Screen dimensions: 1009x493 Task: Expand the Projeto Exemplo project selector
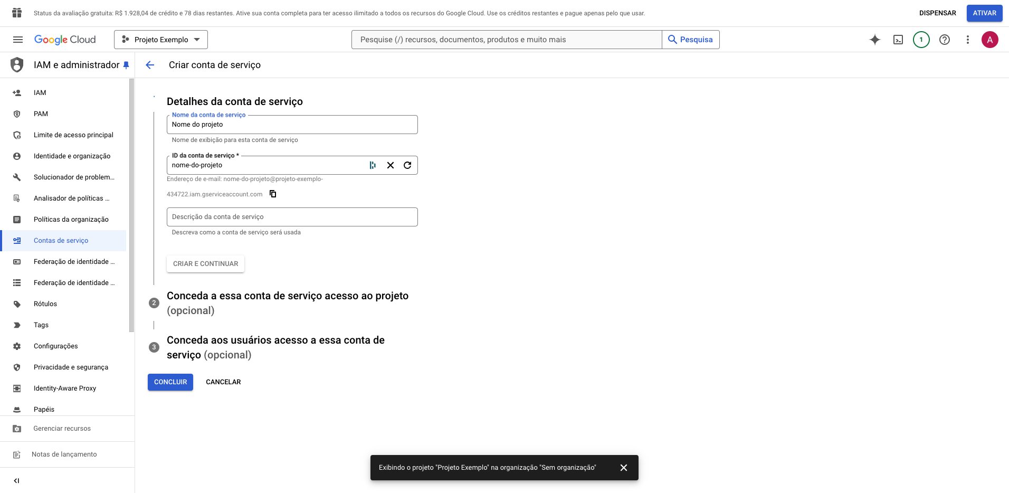point(161,40)
